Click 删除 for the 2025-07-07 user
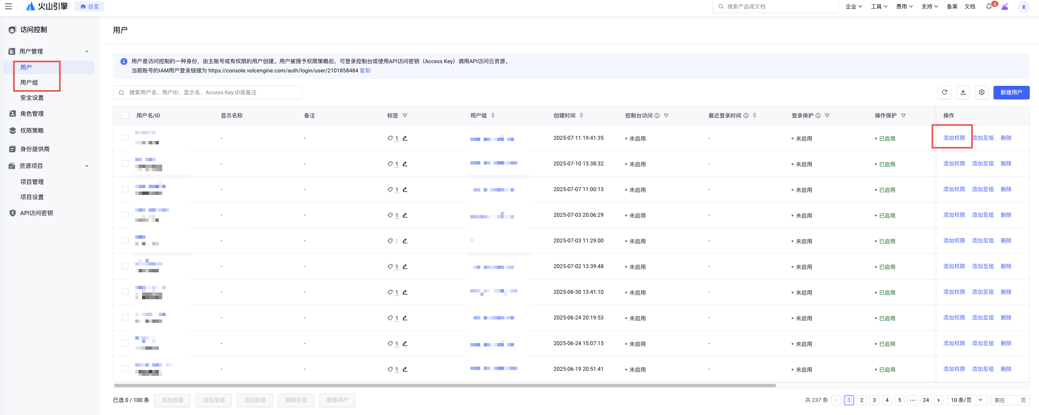Viewport: 1039px width, 415px height. 1006,189
